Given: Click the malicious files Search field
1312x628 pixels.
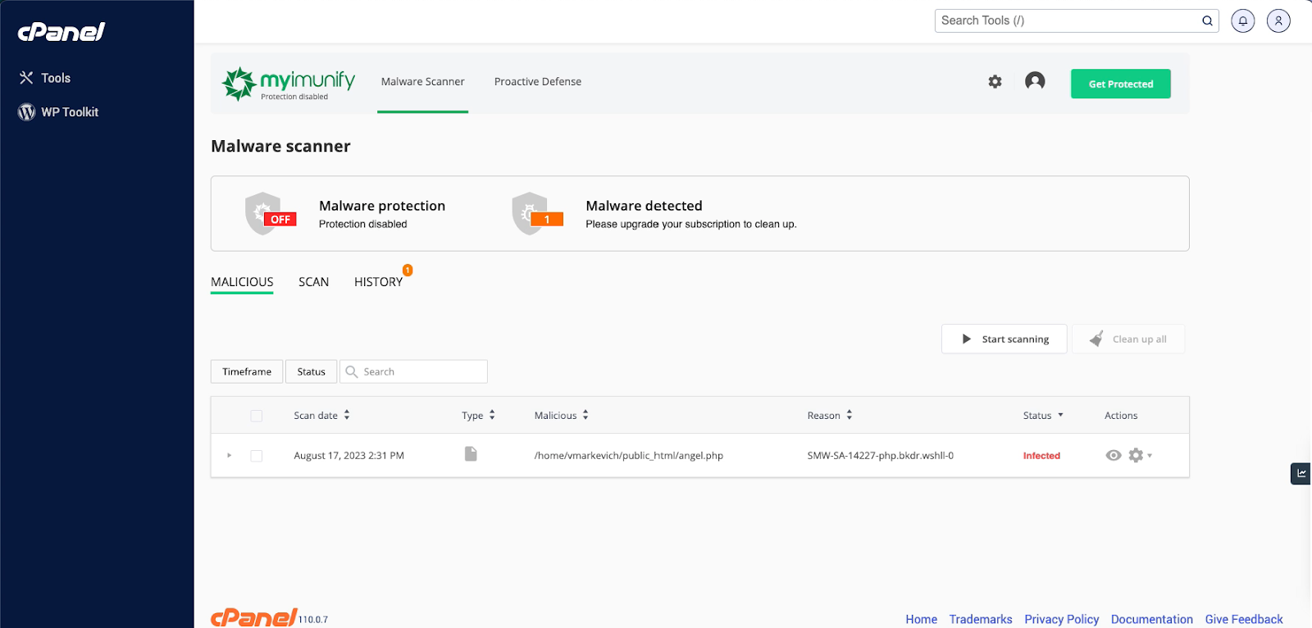Looking at the screenshot, I should 414,371.
